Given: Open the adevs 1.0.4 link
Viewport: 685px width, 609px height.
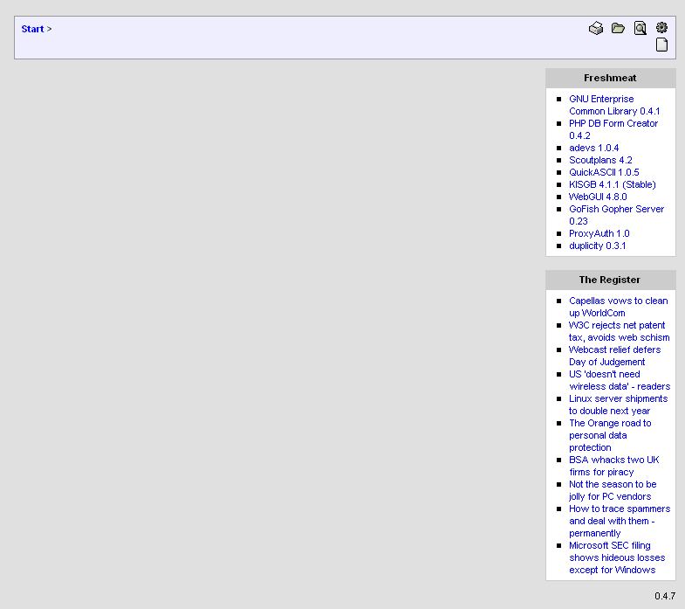Looking at the screenshot, I should tap(593, 148).
